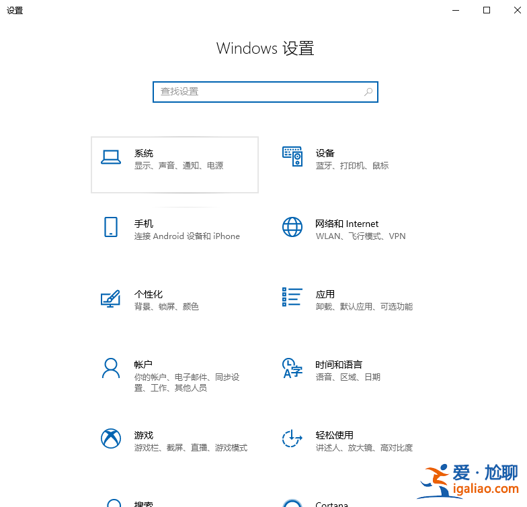Minimize the 设置 window

tap(456, 11)
